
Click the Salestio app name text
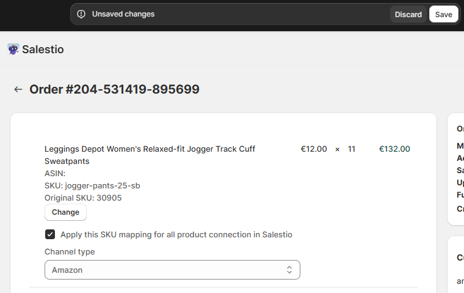pos(43,50)
